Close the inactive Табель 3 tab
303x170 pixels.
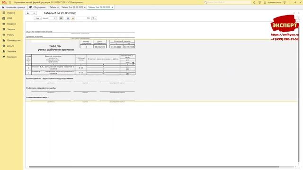point(85,8)
